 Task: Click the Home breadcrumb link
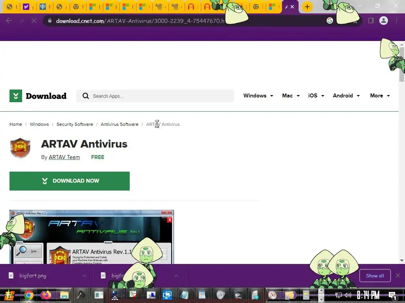coord(16,124)
